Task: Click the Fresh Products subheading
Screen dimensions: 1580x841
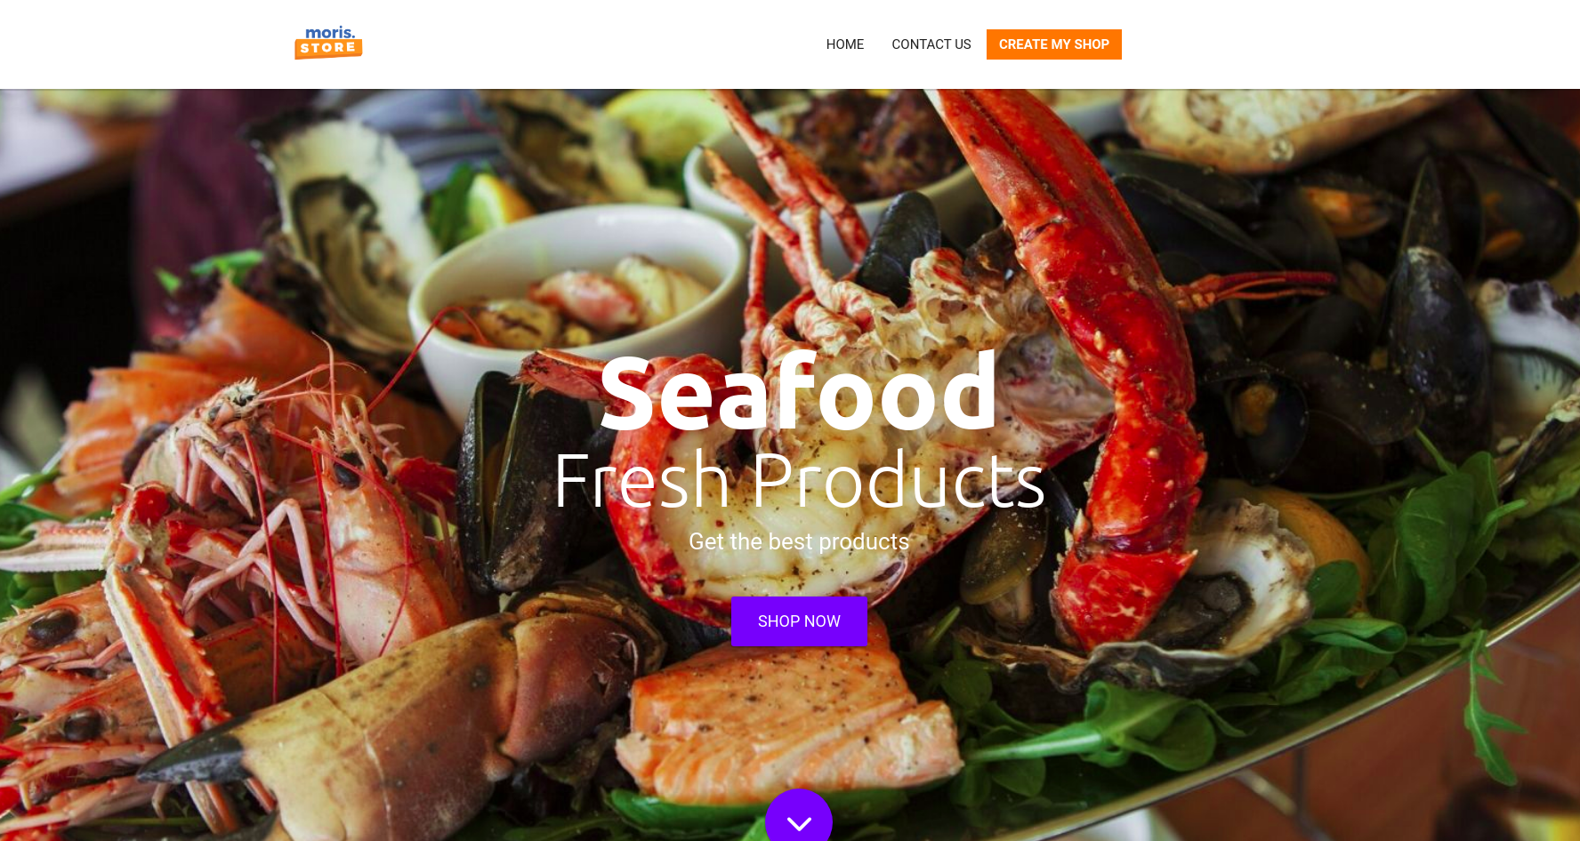Action: coord(799,481)
